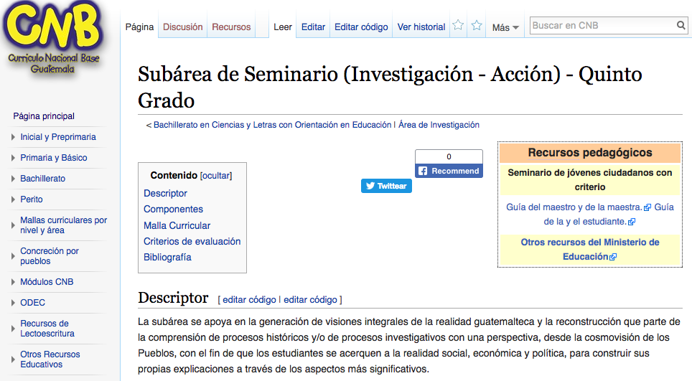Click first editar código link by Descriptor
The image size is (692, 381).
pos(249,300)
